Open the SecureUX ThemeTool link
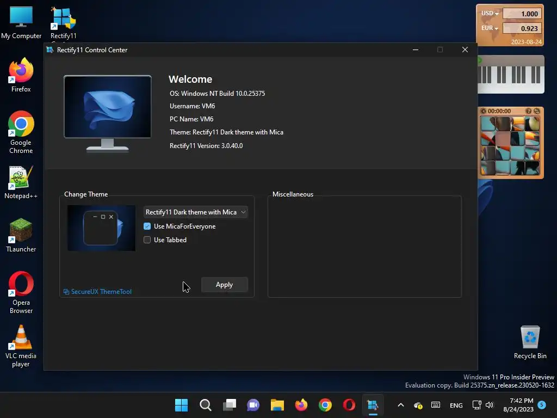Screen dimensions: 557x418 (97, 292)
